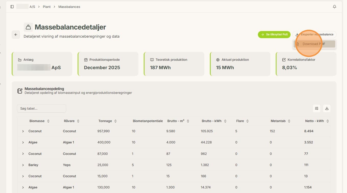Expand the Barley Yeps row
The height and width of the screenshot is (193, 347).
23,165
